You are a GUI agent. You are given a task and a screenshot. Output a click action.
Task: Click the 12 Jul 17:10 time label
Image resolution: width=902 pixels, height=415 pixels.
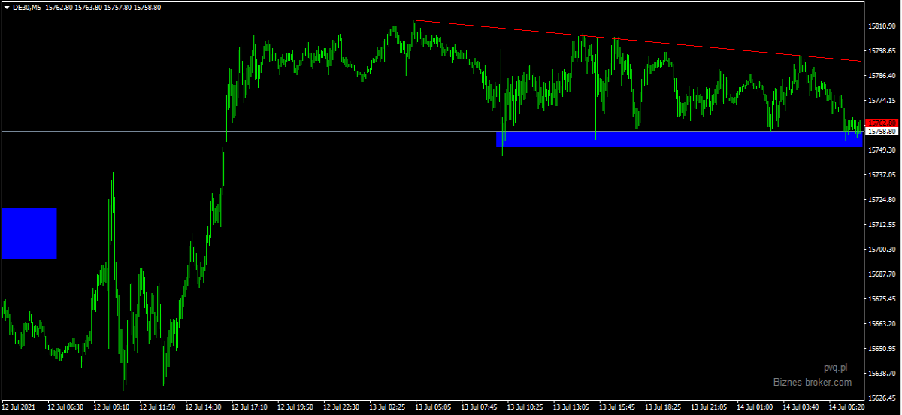(249, 407)
